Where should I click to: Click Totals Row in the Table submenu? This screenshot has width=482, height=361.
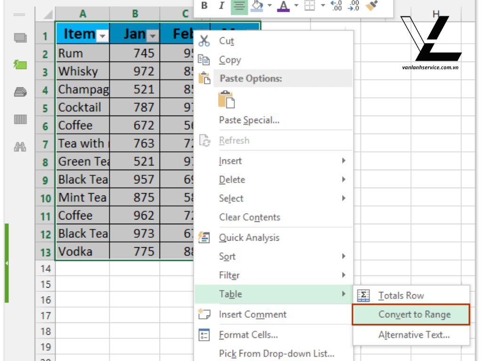point(400,295)
